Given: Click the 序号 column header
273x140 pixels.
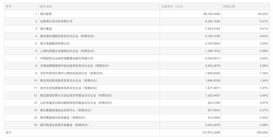Looking at the screenshot, I should click(x=9, y=6).
